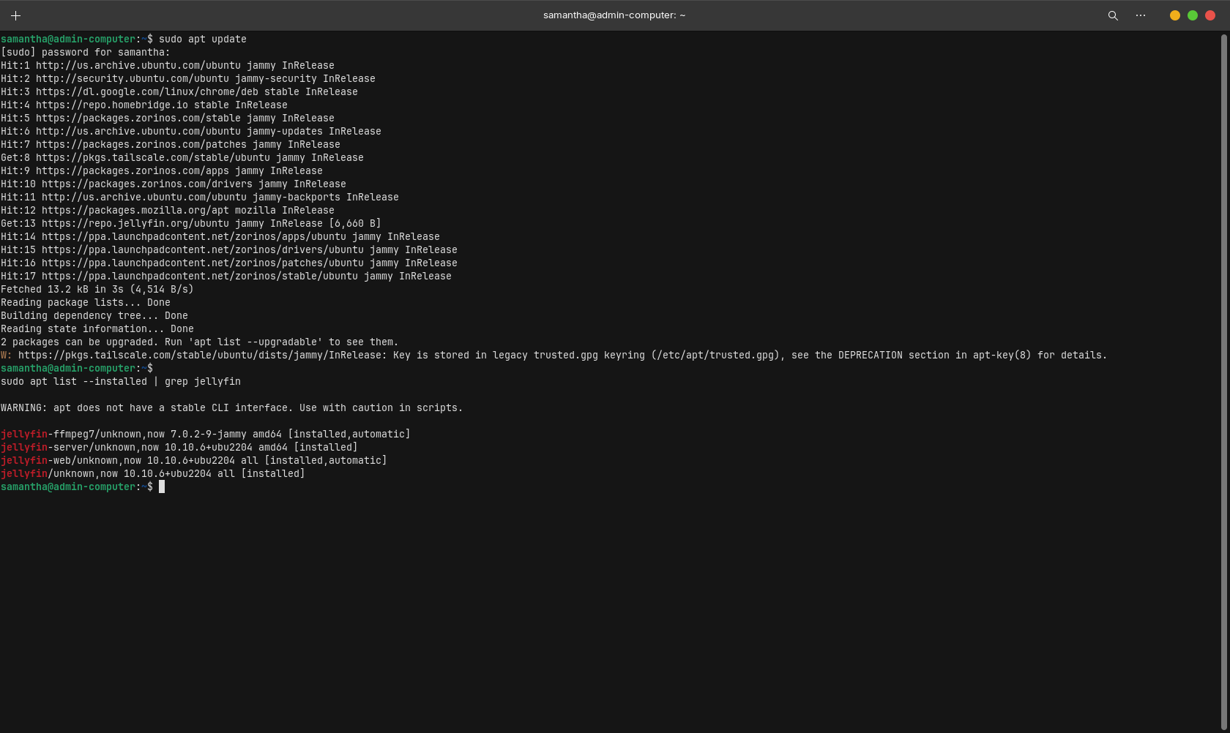Click the jellyfin-server package output line

point(179,448)
